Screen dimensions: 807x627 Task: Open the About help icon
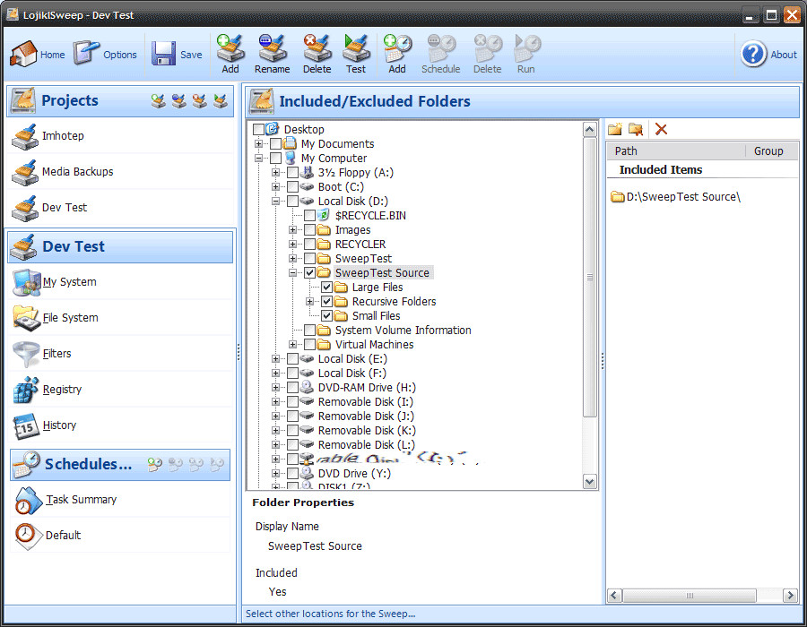769,54
